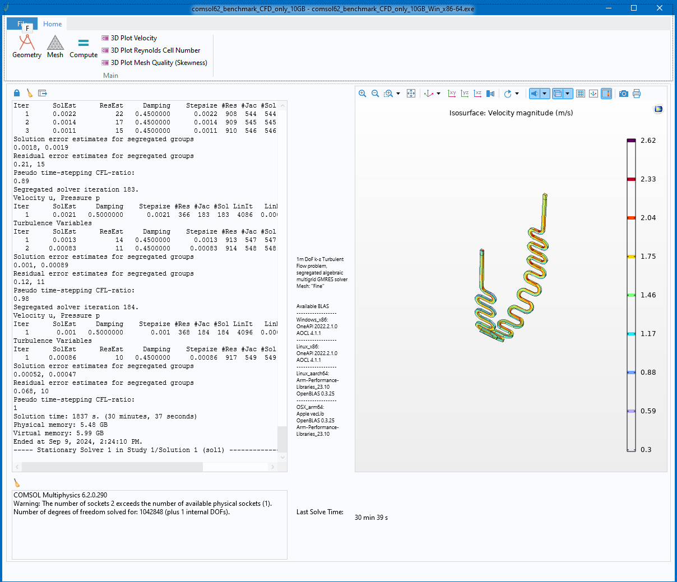
Task: Take a snapshot with the camera icon
Action: [x=624, y=94]
